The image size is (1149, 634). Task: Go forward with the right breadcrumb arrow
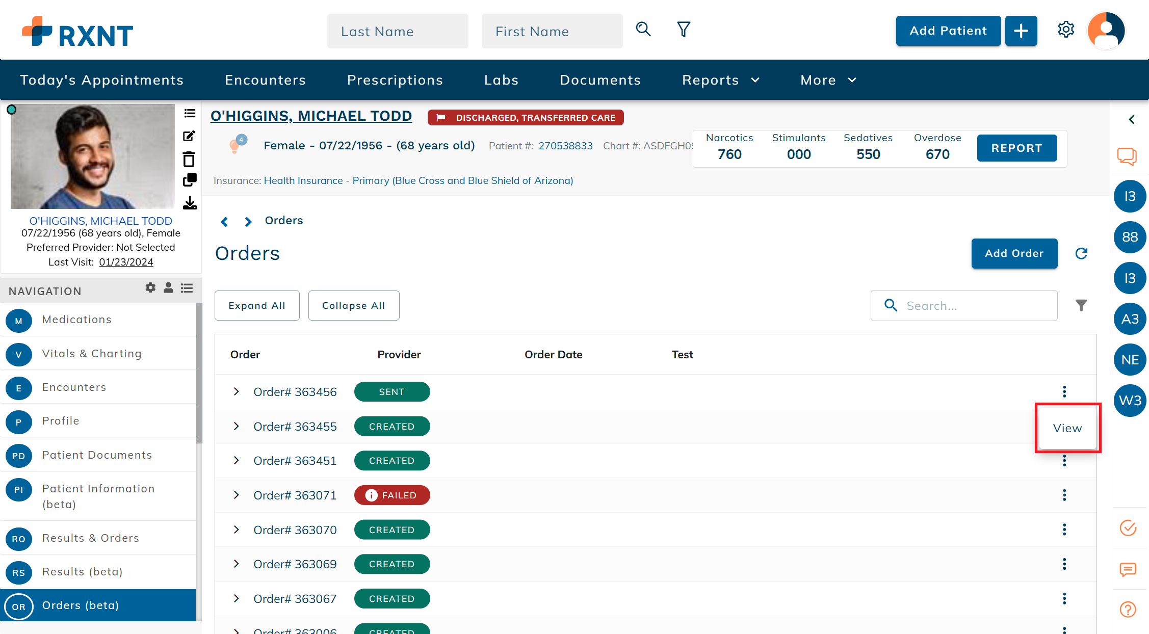[x=248, y=222]
